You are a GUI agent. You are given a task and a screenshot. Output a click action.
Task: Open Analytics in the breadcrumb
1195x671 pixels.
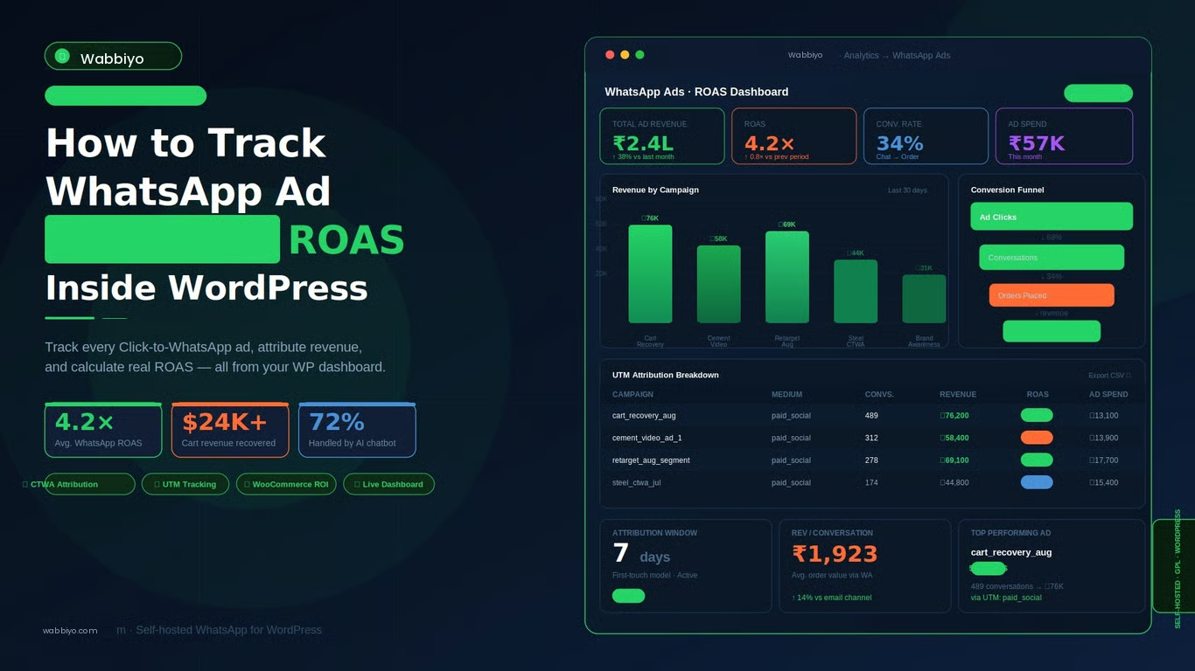(x=861, y=55)
